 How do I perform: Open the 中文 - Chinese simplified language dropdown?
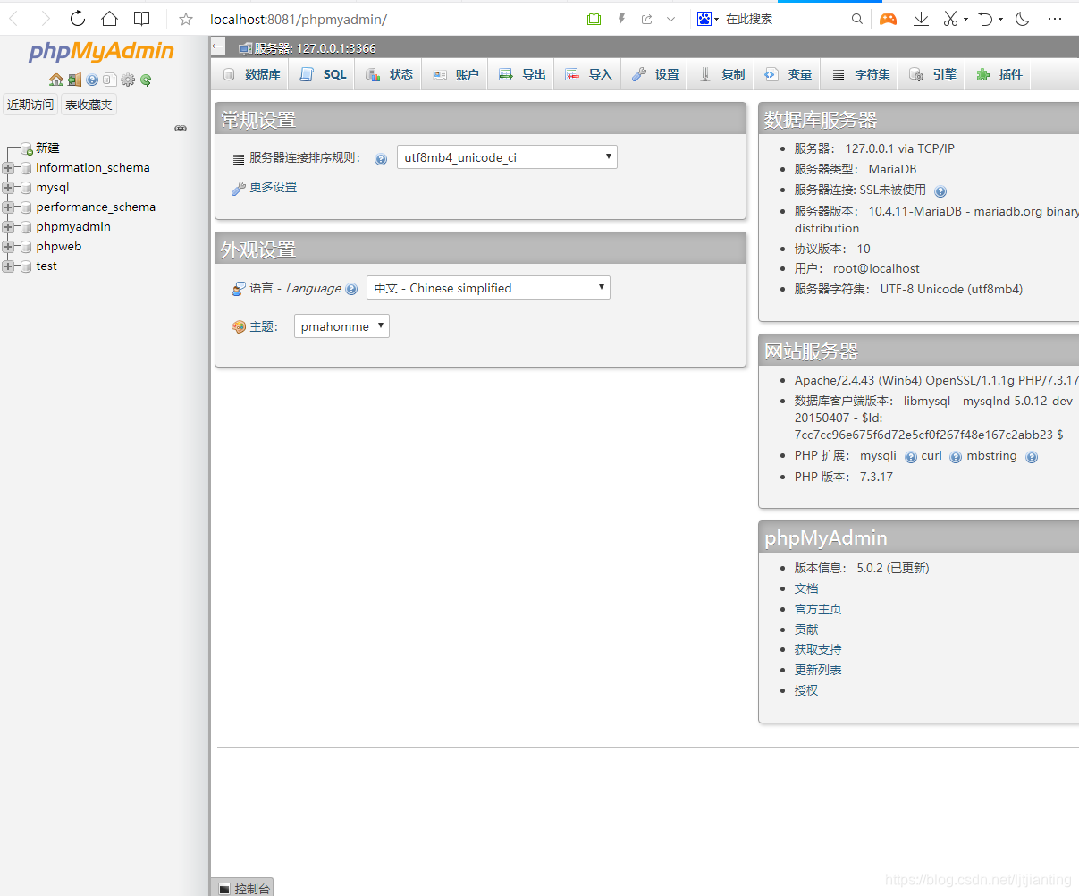(488, 288)
